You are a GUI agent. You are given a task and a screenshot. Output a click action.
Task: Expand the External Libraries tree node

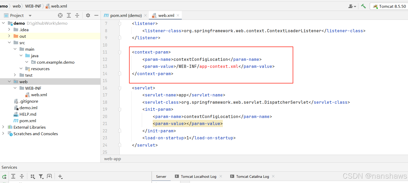tap(3, 127)
